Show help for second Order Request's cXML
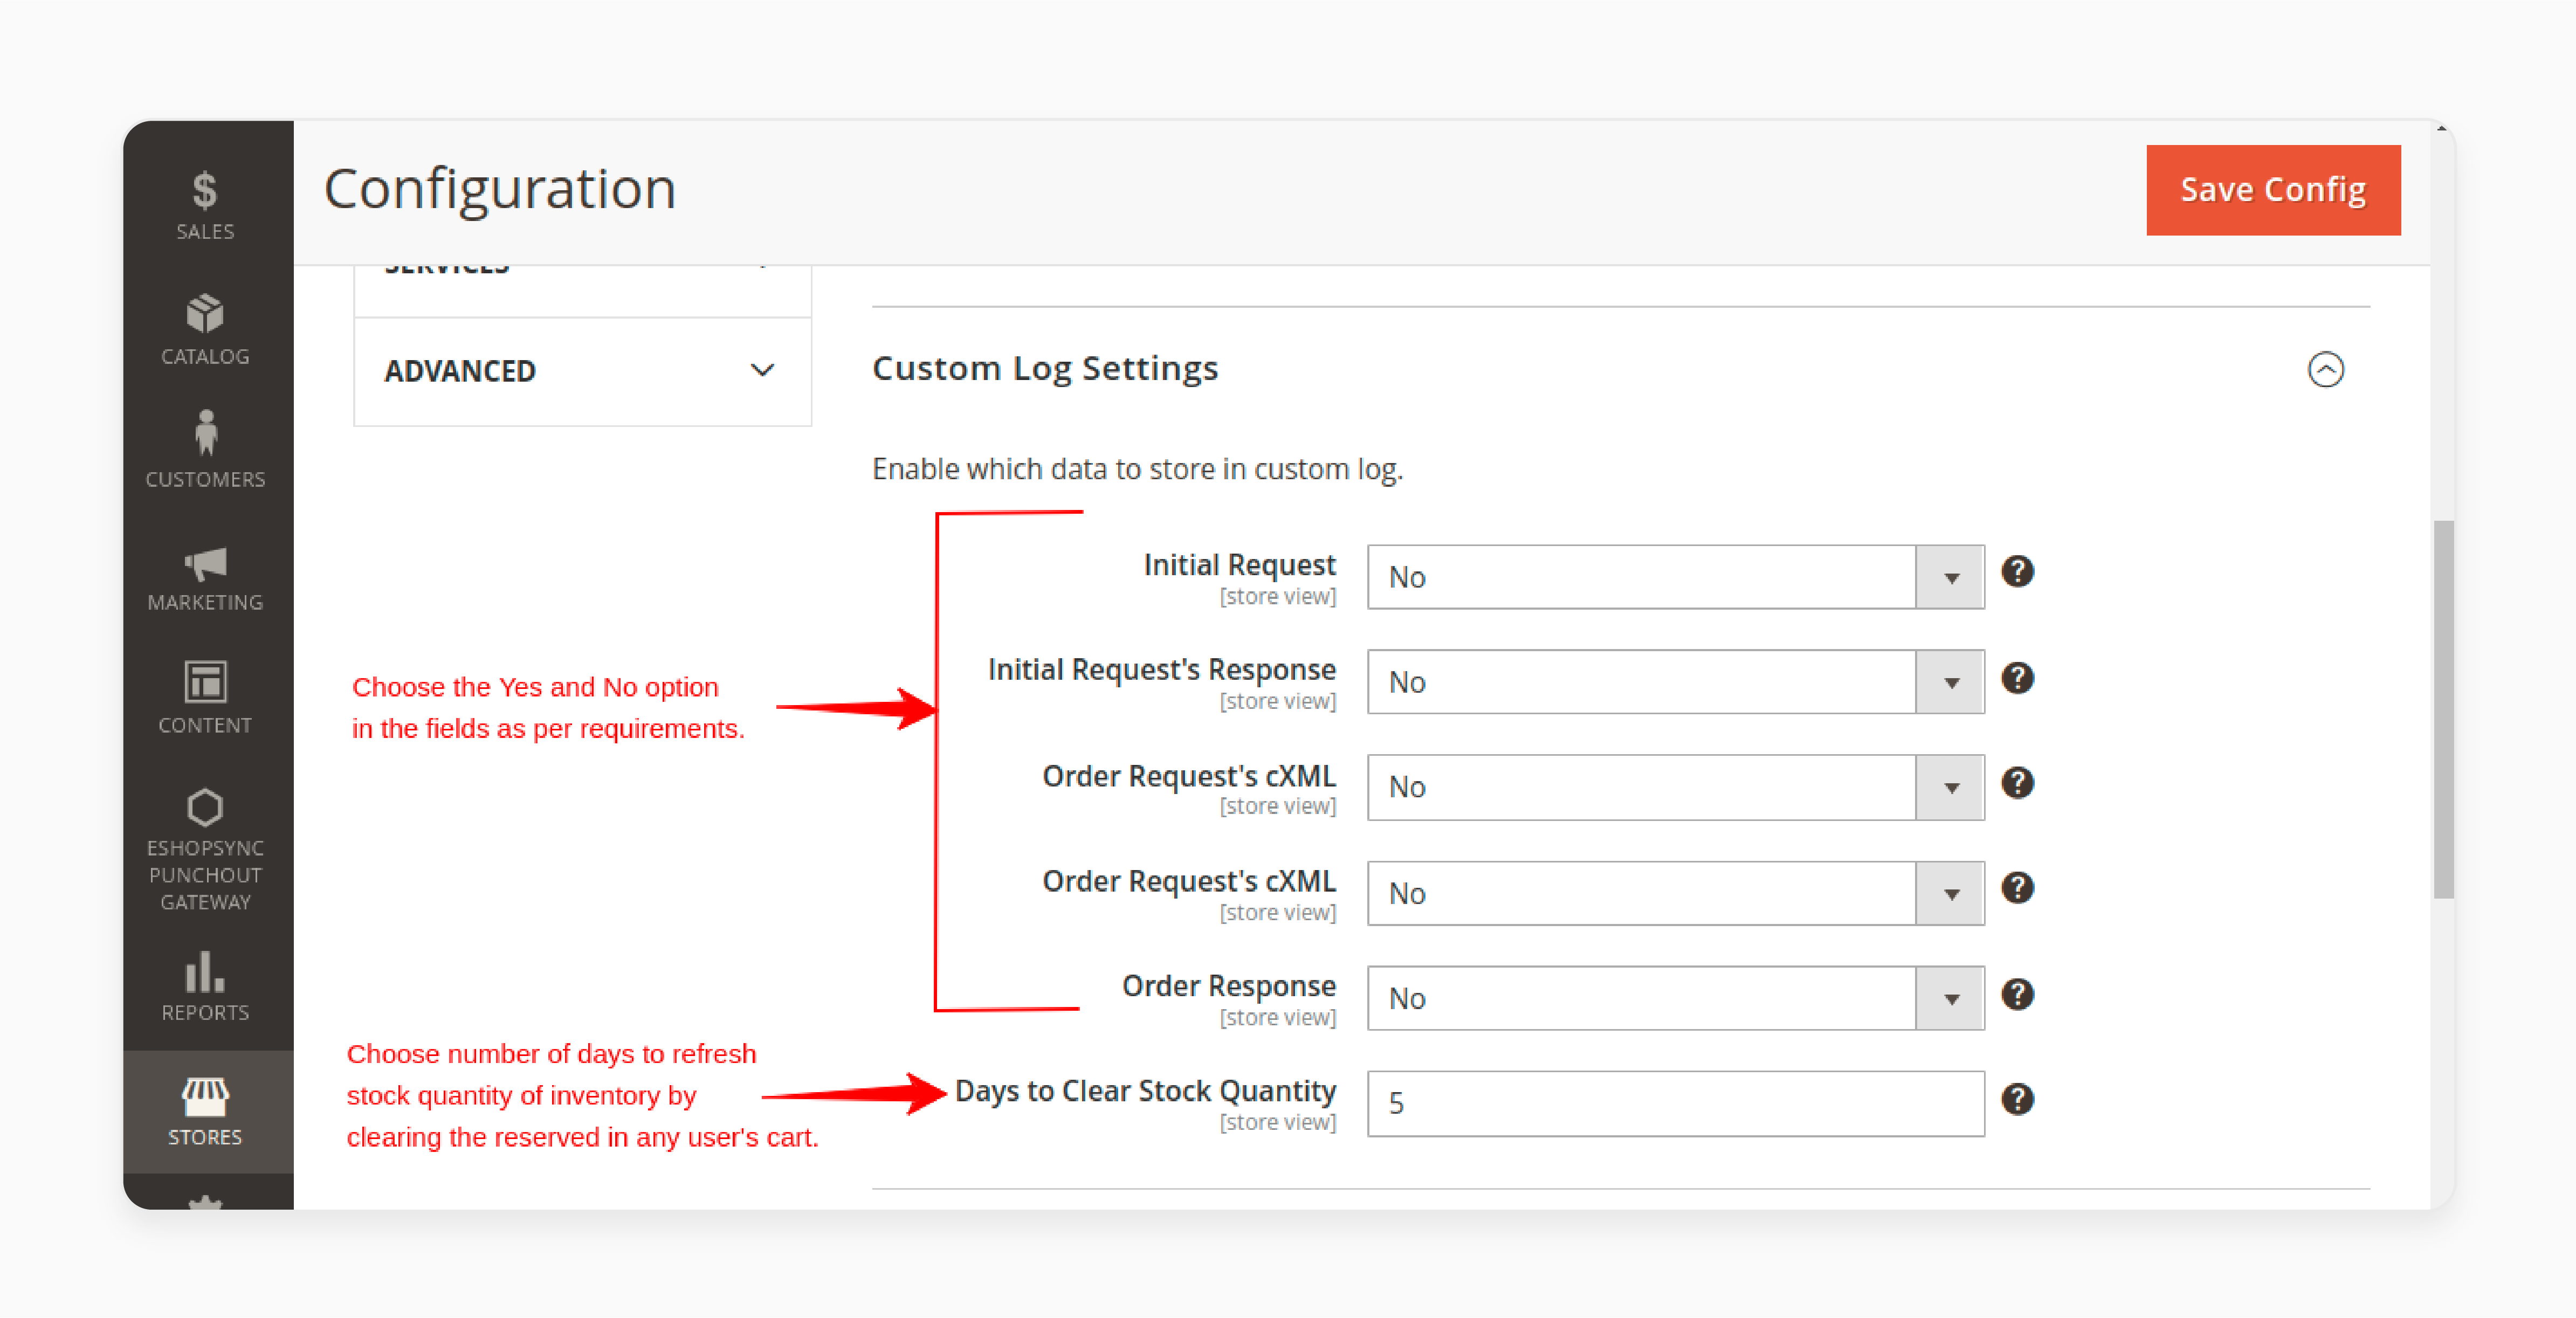 coord(2017,888)
